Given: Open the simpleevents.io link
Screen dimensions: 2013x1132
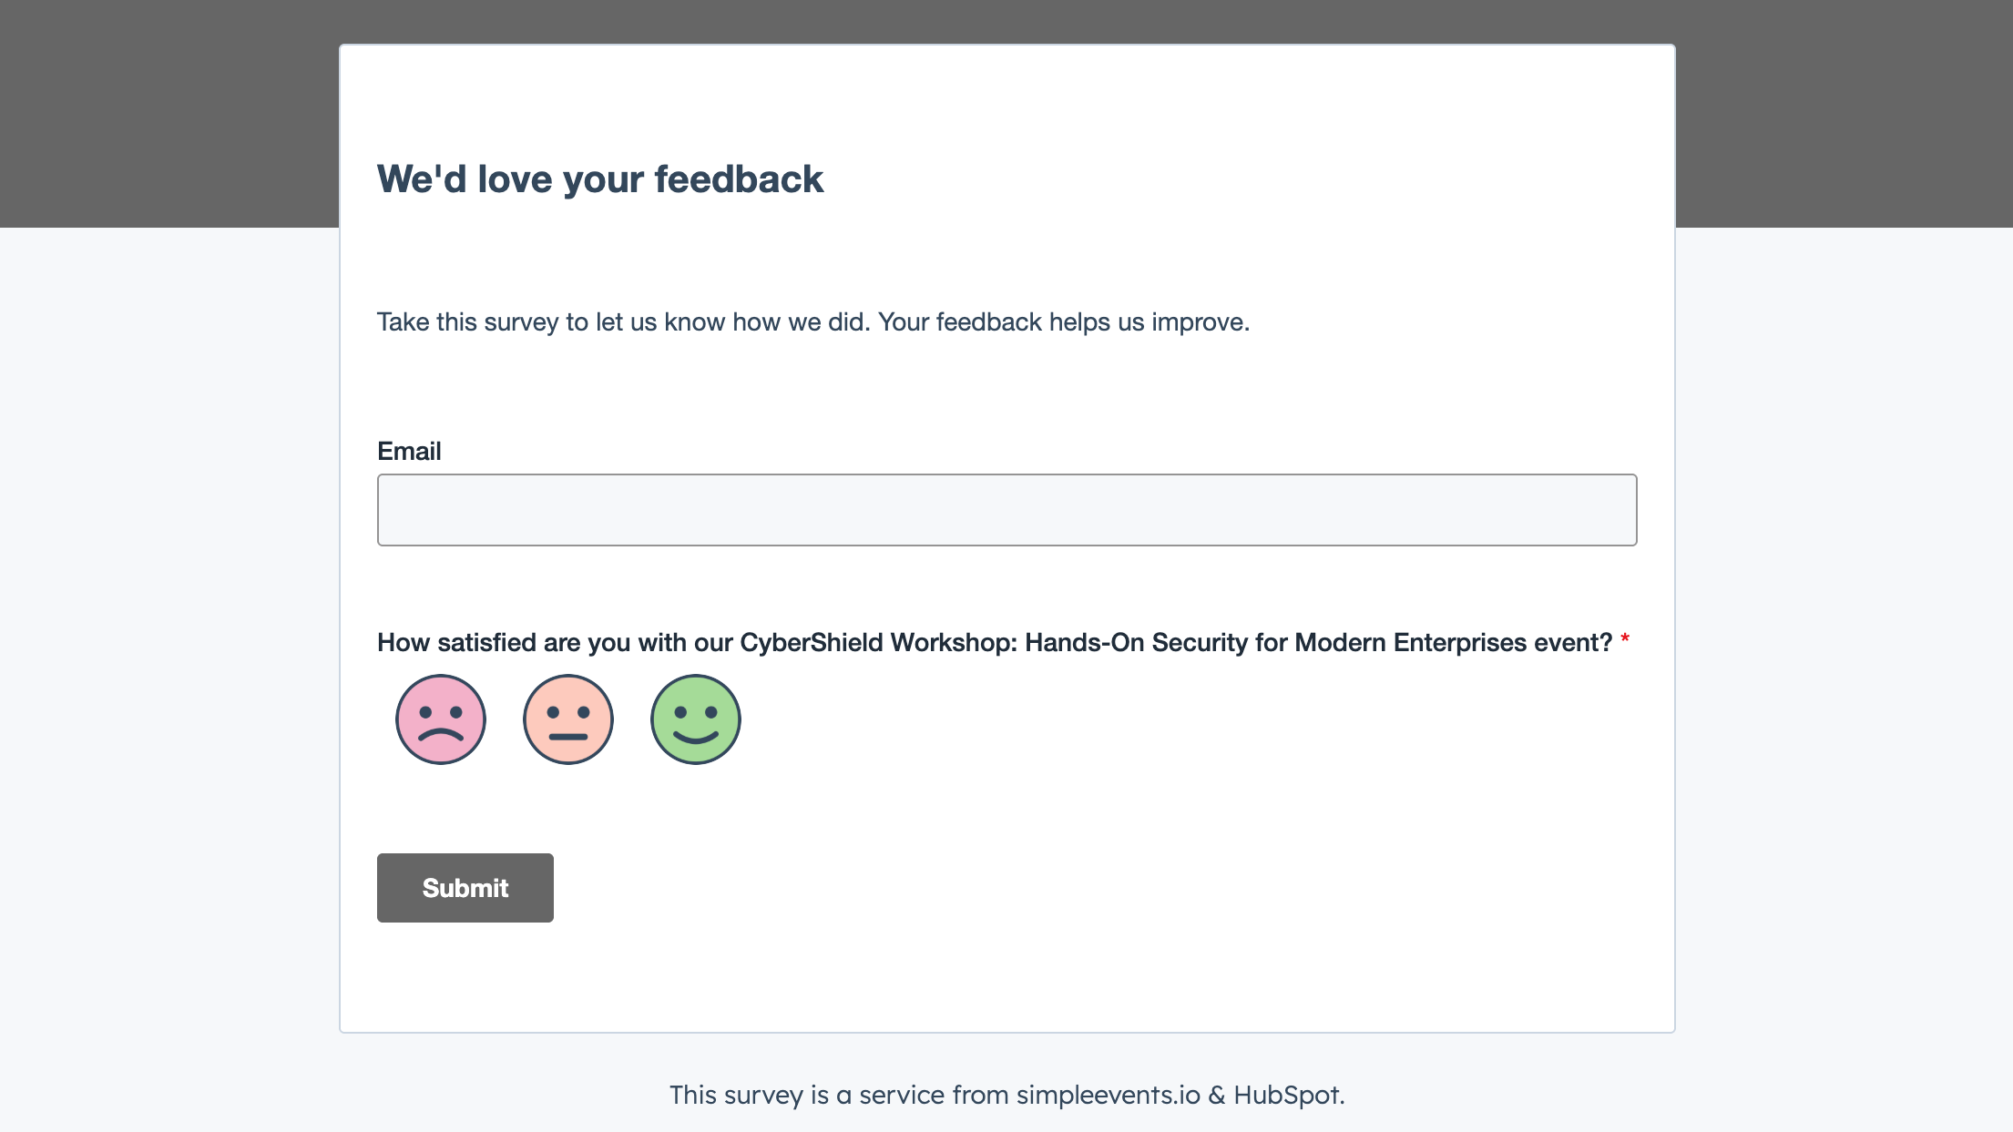Looking at the screenshot, I should (x=1109, y=1096).
